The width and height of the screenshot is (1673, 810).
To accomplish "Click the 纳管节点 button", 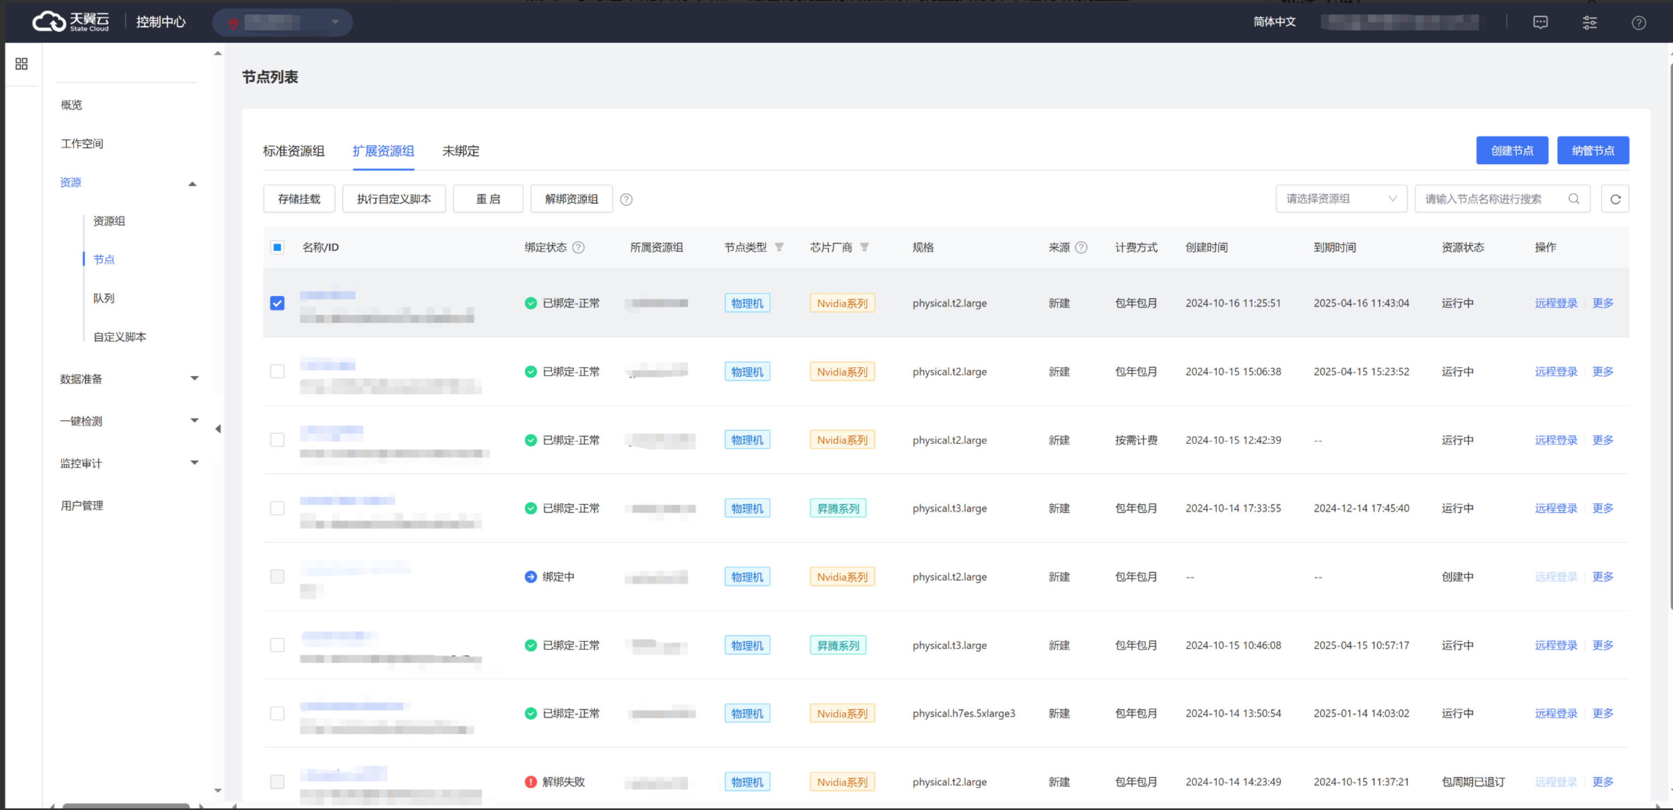I will pyautogui.click(x=1593, y=151).
